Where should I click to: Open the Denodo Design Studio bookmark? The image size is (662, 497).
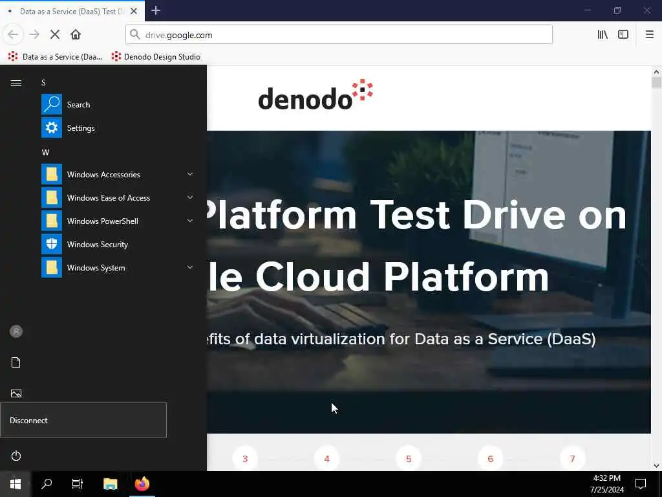click(156, 57)
